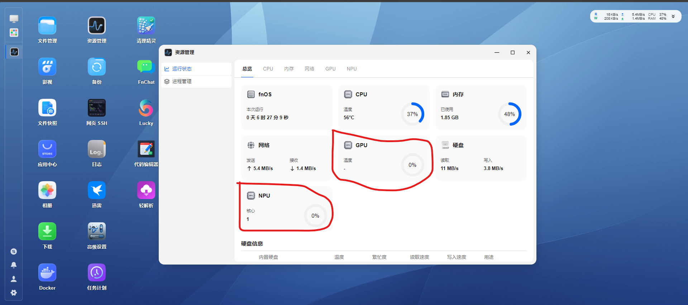The height and width of the screenshot is (305, 688).
Task: Click the 3.8 MB/s disk write value
Action: pos(493,168)
